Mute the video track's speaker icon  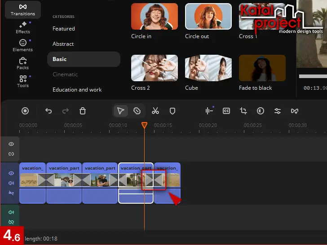click(x=11, y=183)
